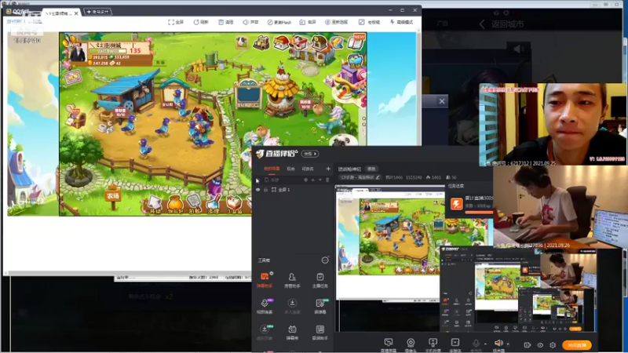Open the download tool in toolbox middle row

pos(292,306)
